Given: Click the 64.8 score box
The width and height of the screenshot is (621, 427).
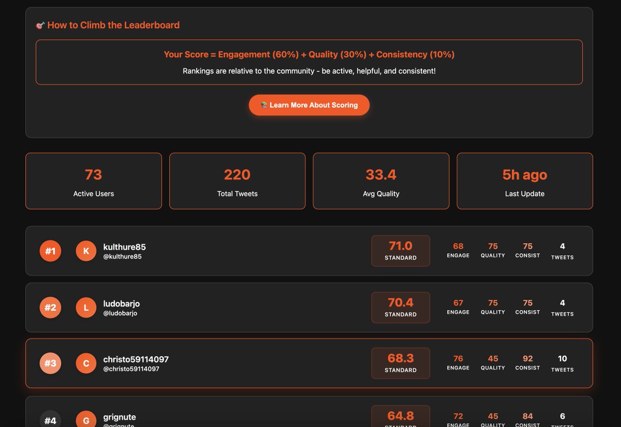Looking at the screenshot, I should tap(401, 416).
